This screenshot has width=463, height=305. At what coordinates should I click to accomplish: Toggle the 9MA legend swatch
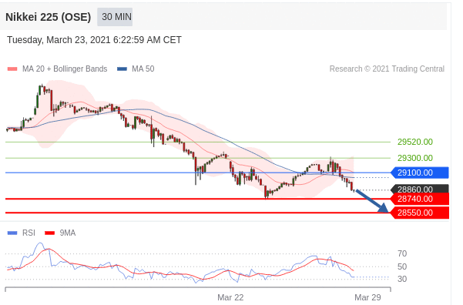50,233
